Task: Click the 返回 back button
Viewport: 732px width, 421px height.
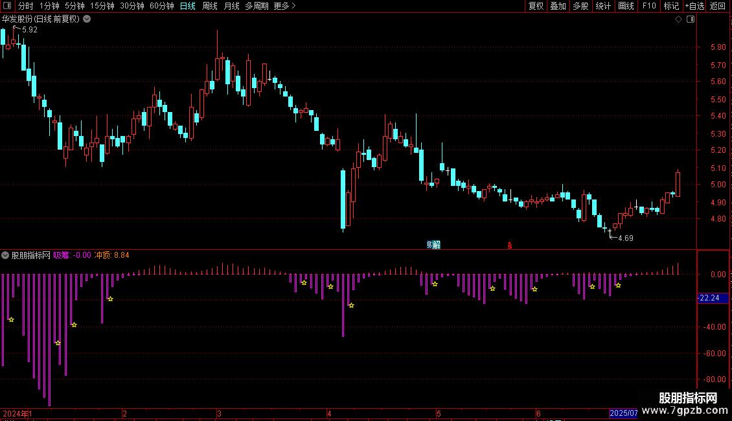Action: (x=718, y=6)
